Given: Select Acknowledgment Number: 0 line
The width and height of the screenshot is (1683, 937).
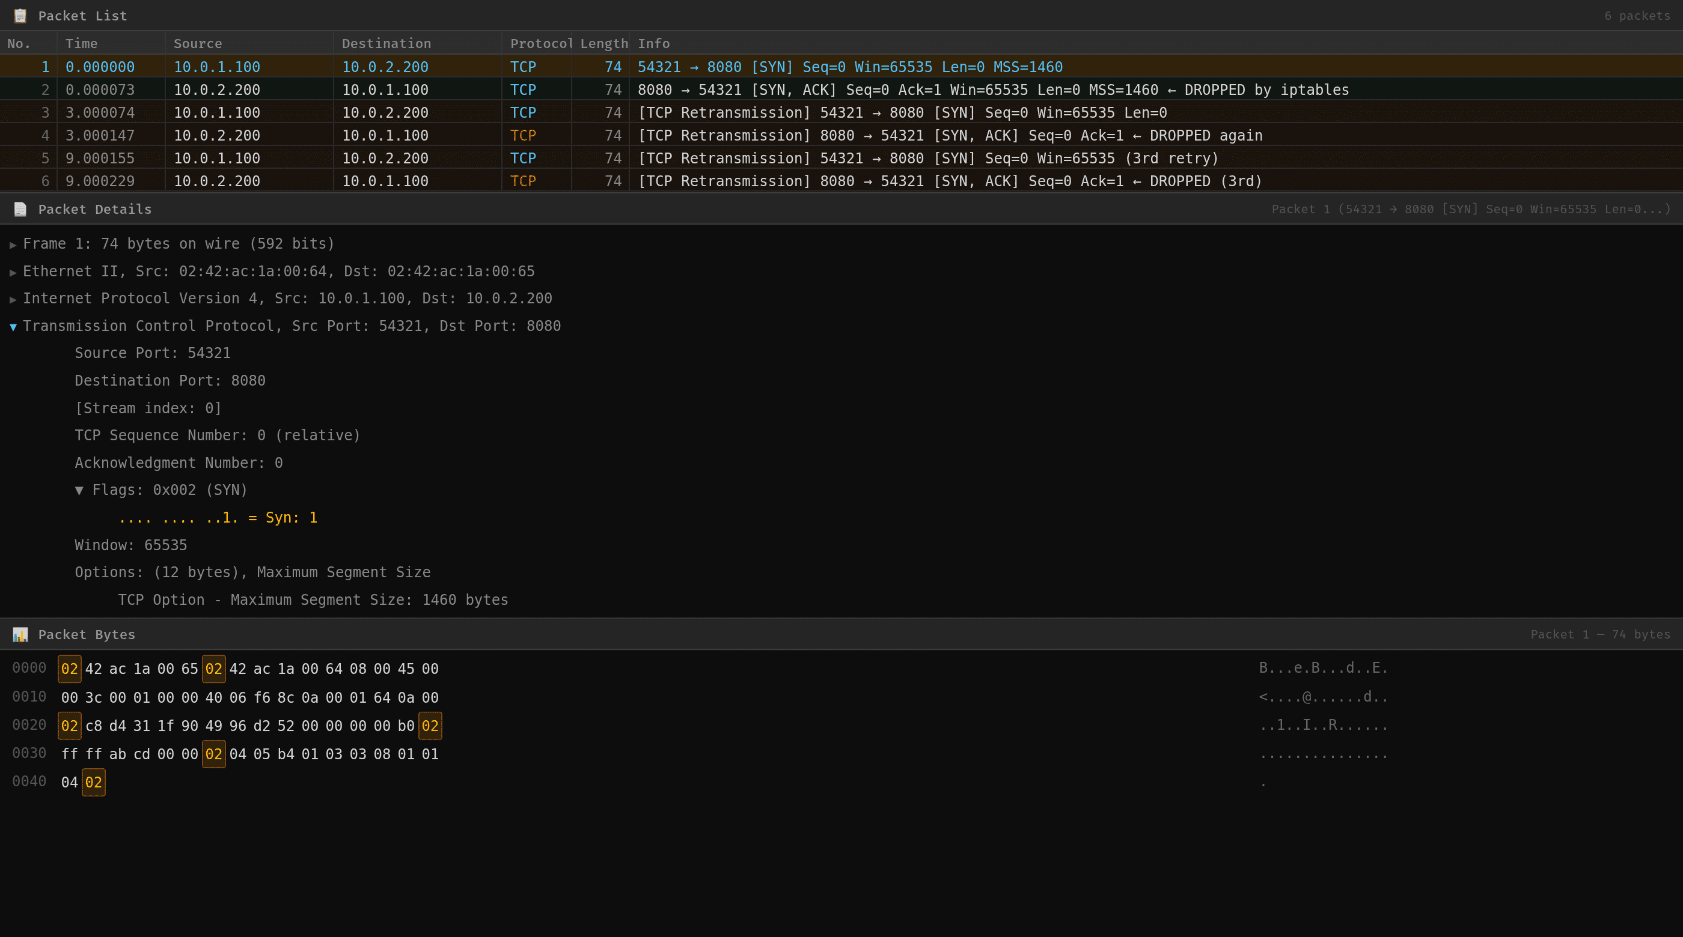Looking at the screenshot, I should click(x=179, y=462).
